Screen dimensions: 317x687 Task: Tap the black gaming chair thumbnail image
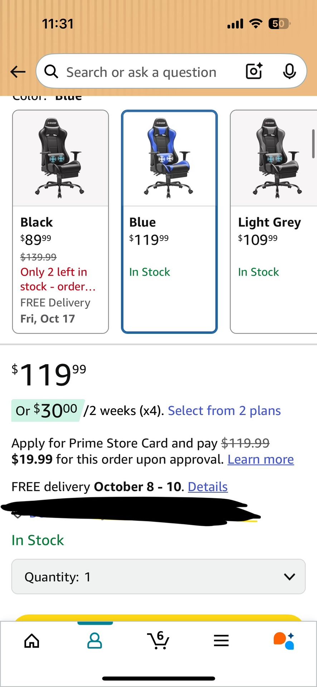click(x=60, y=158)
